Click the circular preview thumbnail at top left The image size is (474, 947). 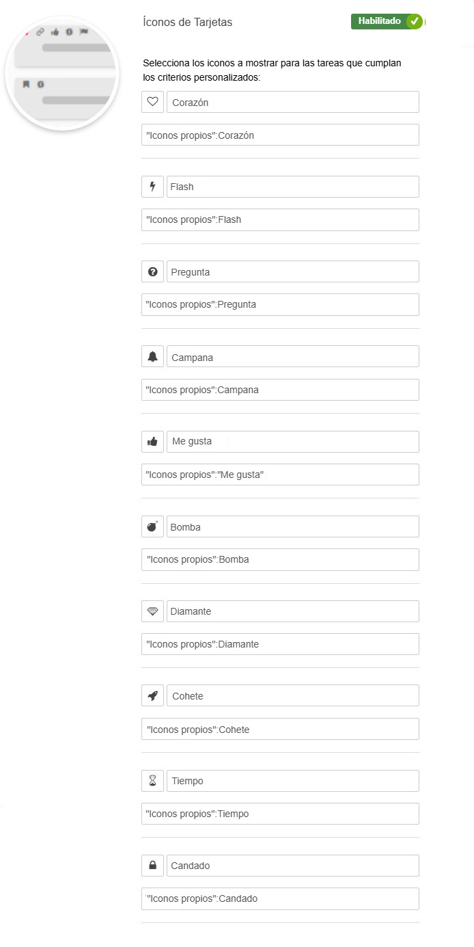click(x=62, y=72)
